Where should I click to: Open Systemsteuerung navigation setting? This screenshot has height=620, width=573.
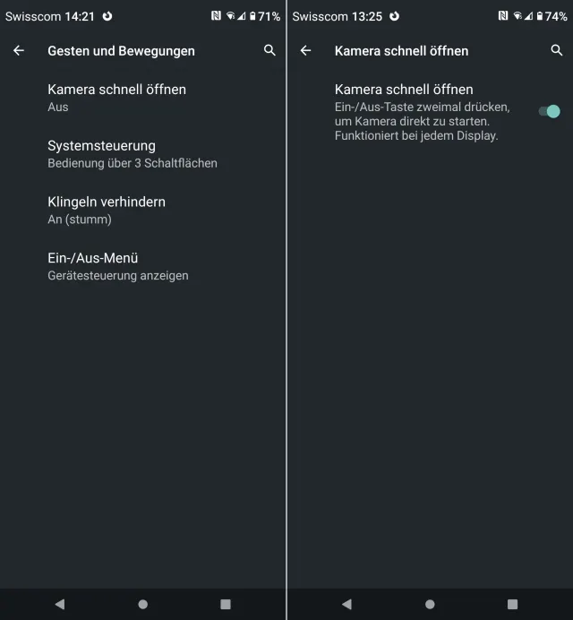[132, 153]
